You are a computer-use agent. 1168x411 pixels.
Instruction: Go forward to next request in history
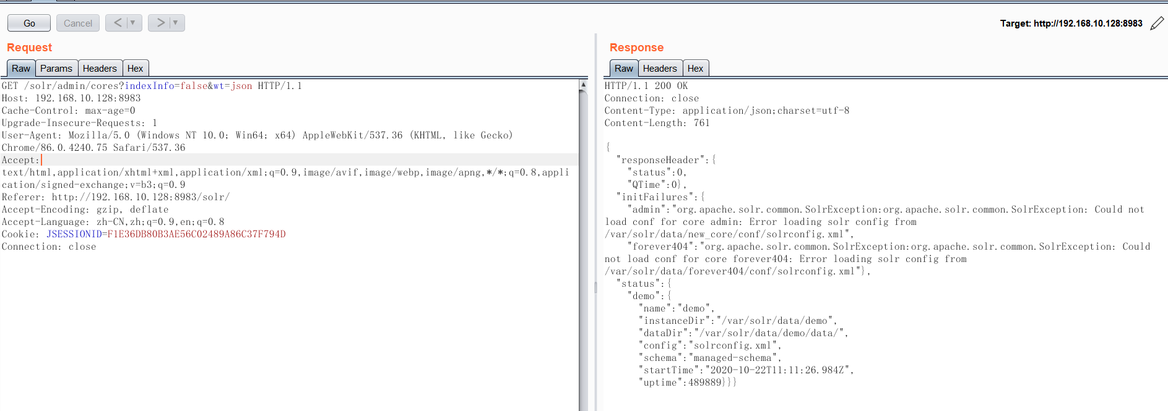tap(160, 23)
